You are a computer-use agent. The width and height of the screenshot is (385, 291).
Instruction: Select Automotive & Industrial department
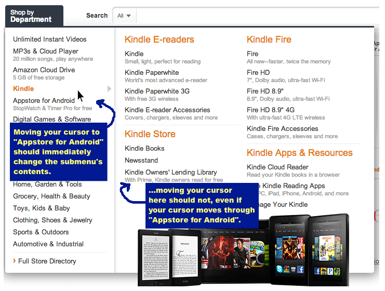point(48,244)
